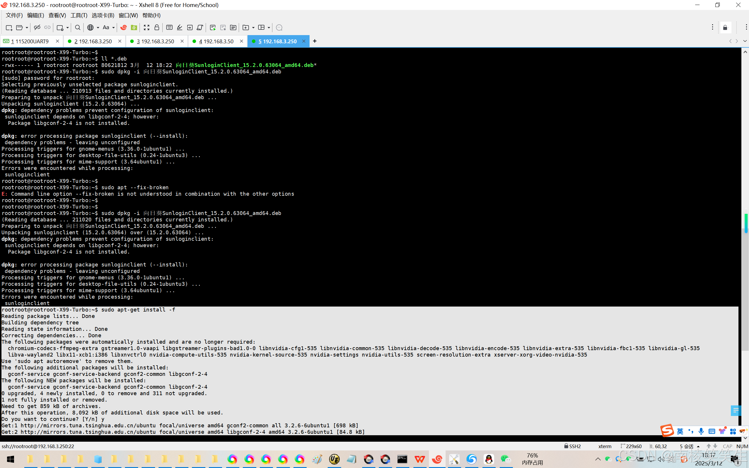The width and height of the screenshot is (749, 468).
Task: Click the highlight pen icon
Action: 180,27
